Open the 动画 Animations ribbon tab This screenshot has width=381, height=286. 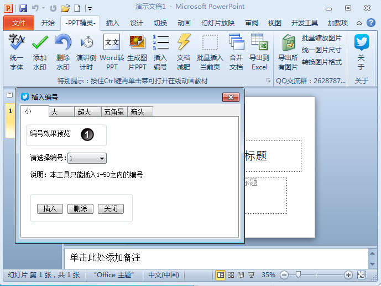[184, 23]
